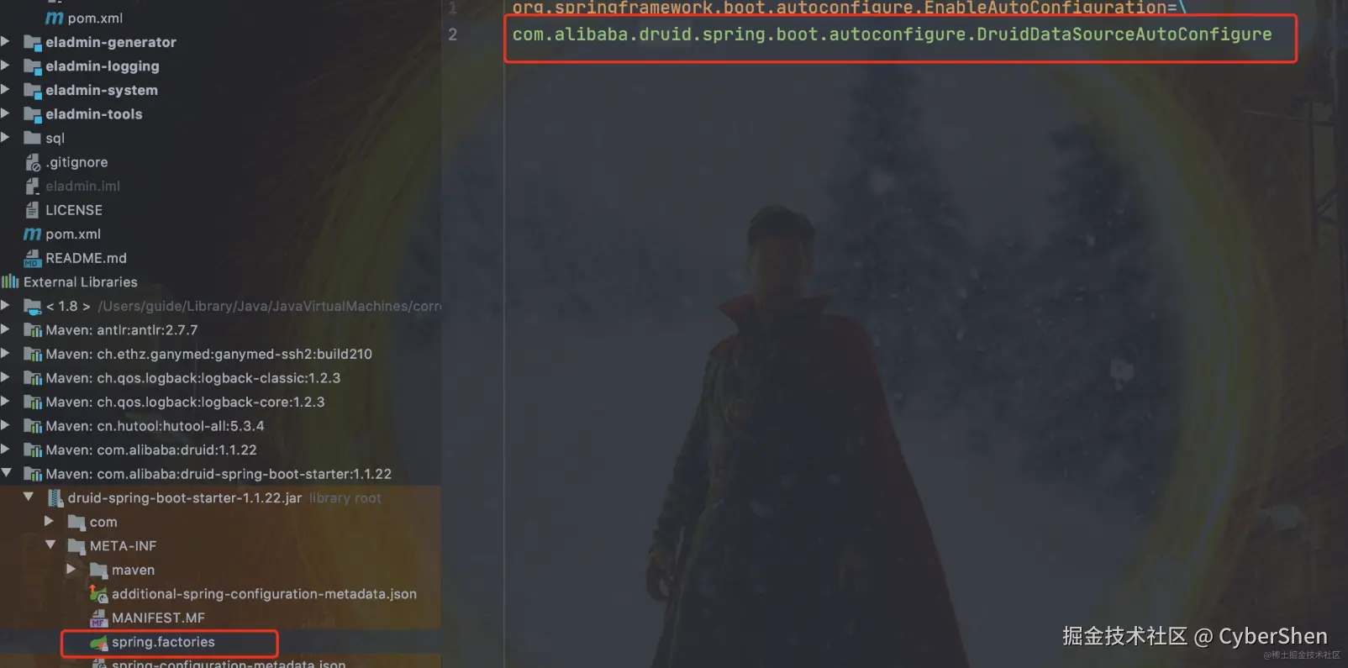Click the eladmin-tools module folder icon
1348x668 pixels.
pyautogui.click(x=33, y=114)
